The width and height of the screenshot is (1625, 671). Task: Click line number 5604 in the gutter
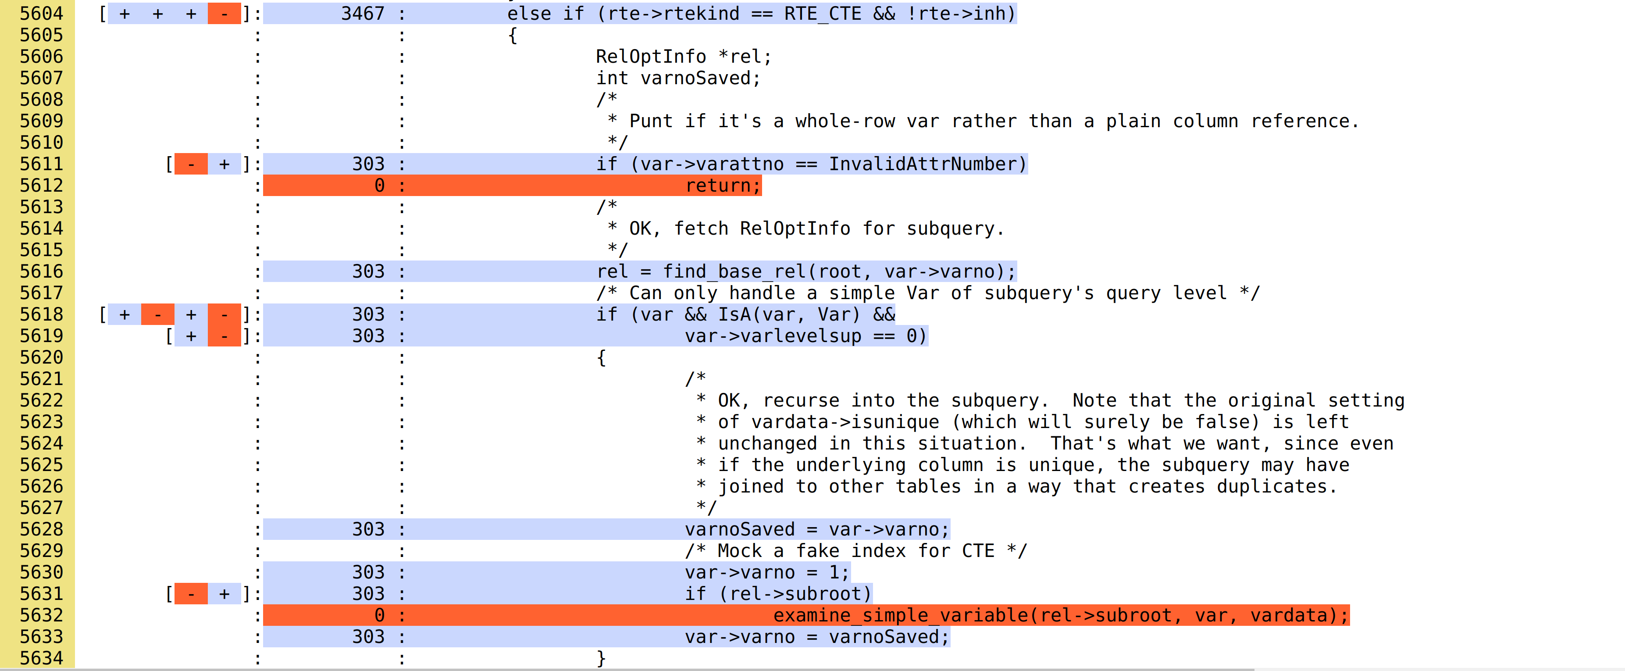pyautogui.click(x=41, y=14)
